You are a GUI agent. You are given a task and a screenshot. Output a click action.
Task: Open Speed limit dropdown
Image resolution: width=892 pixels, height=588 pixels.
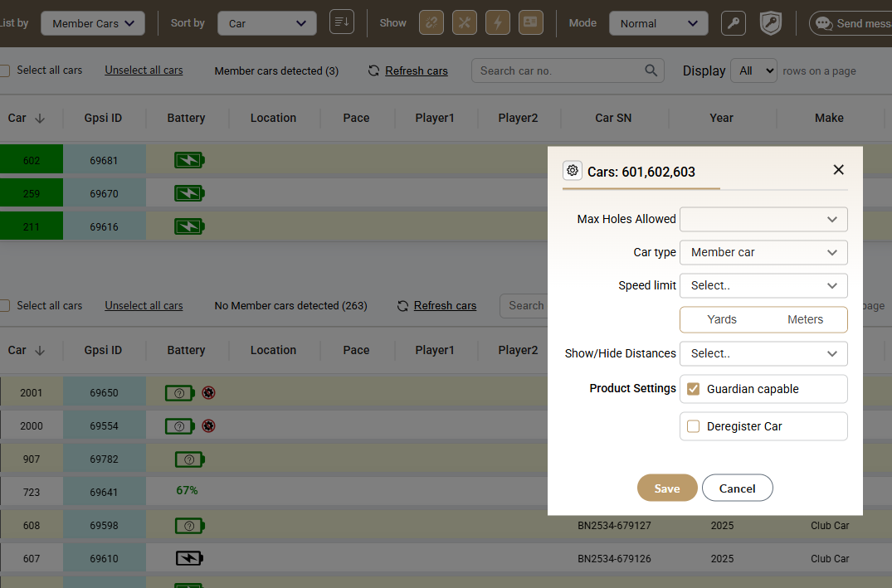coord(763,285)
